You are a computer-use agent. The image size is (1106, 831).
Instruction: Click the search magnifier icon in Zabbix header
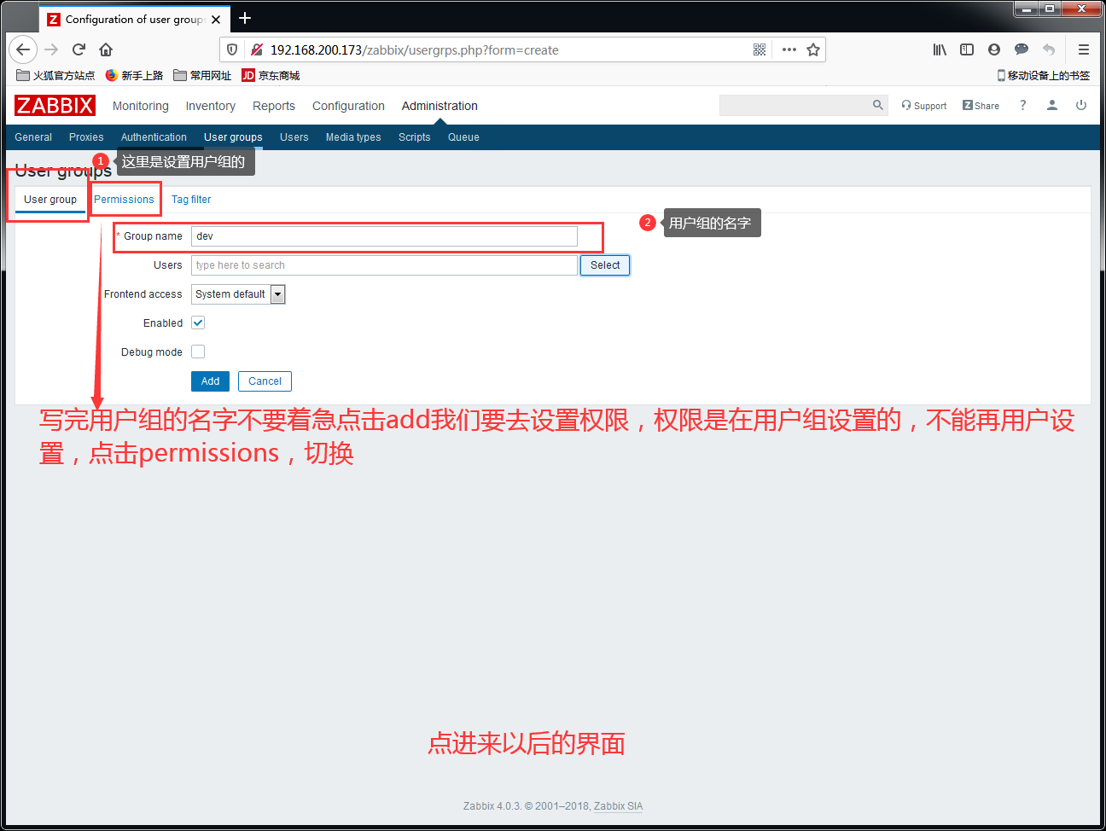pyautogui.click(x=877, y=105)
